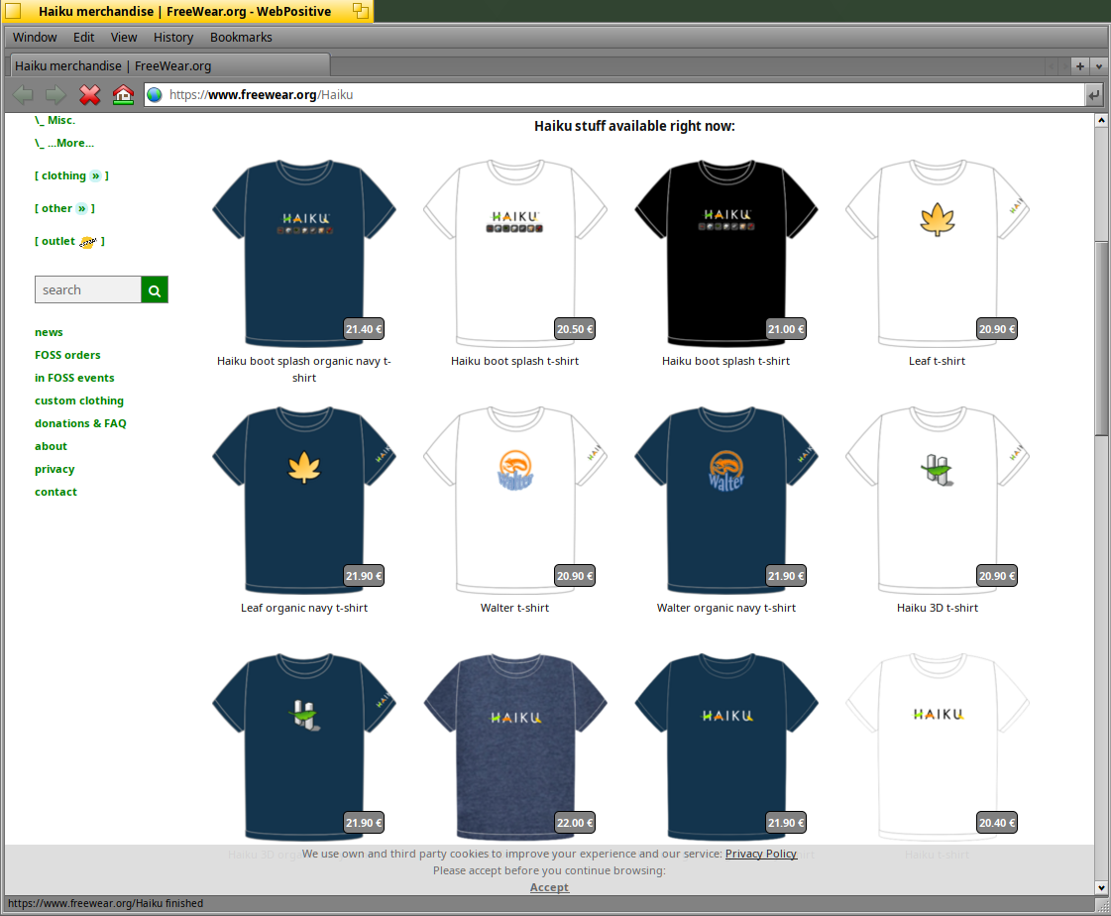Open the contact link
Image resolution: width=1111 pixels, height=916 pixels.
56,492
